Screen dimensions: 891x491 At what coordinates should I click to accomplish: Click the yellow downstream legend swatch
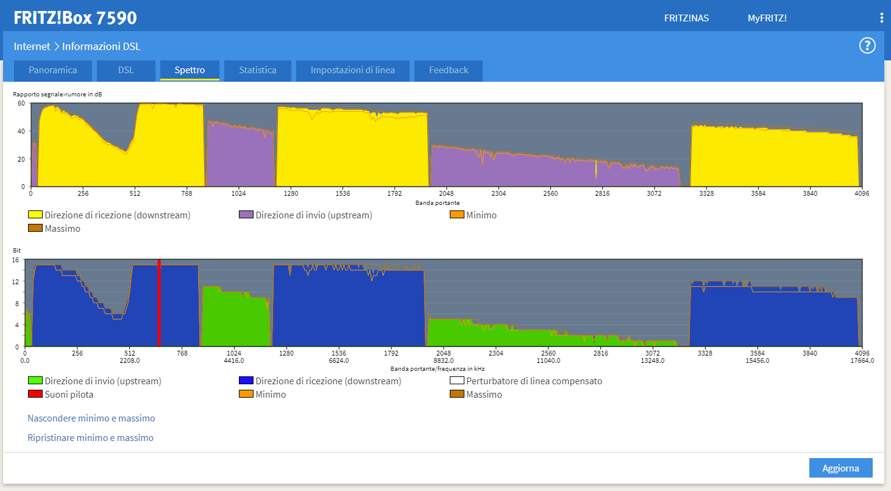35,215
